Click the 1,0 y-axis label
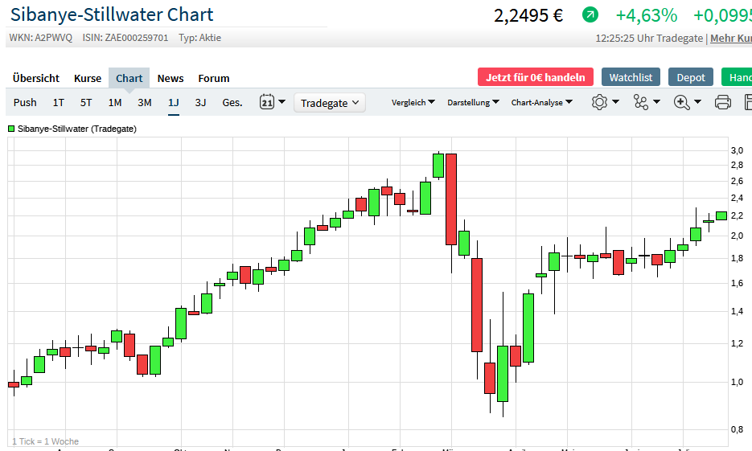The height and width of the screenshot is (451, 752). point(737,382)
